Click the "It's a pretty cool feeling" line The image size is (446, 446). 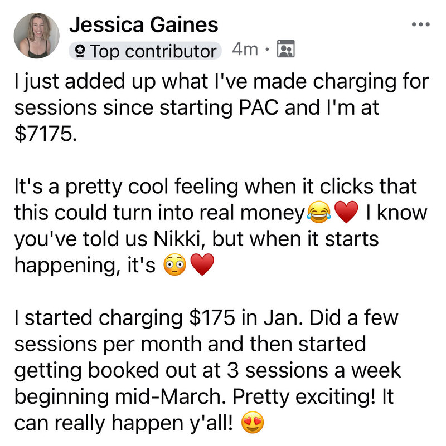126,187
